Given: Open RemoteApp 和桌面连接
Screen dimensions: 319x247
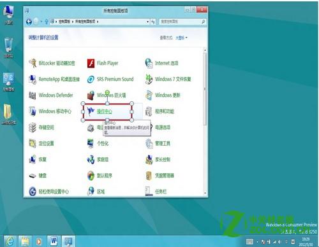Looking at the screenshot, I should click(x=54, y=79).
